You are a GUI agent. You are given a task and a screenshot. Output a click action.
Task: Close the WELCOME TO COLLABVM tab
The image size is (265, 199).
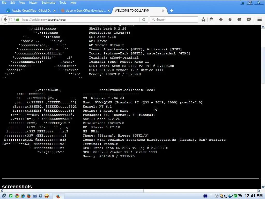[163, 11]
